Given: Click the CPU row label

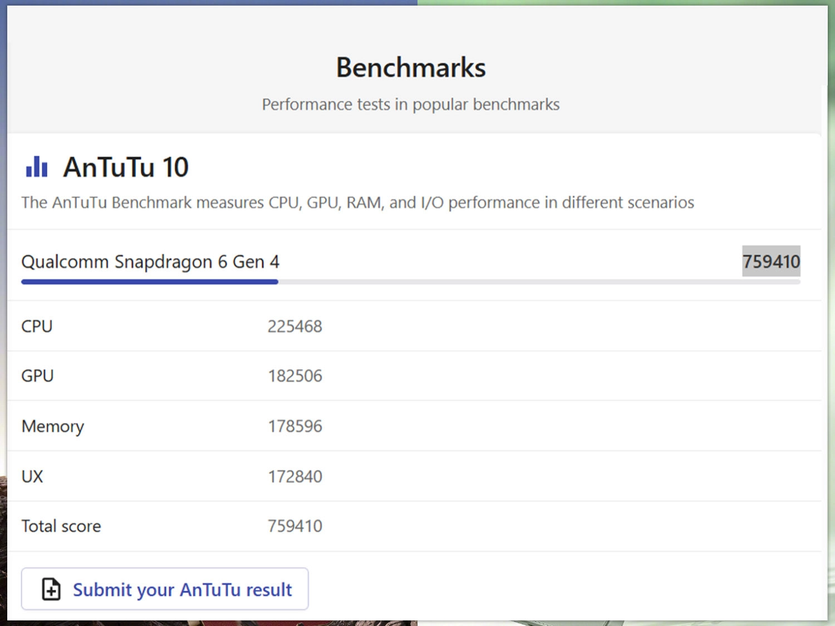Looking at the screenshot, I should pyautogui.click(x=37, y=326).
